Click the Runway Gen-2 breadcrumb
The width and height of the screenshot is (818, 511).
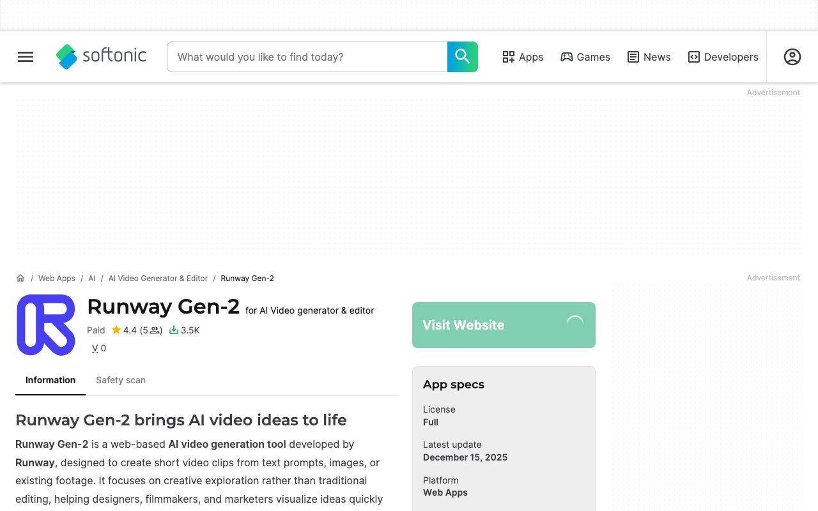point(247,278)
